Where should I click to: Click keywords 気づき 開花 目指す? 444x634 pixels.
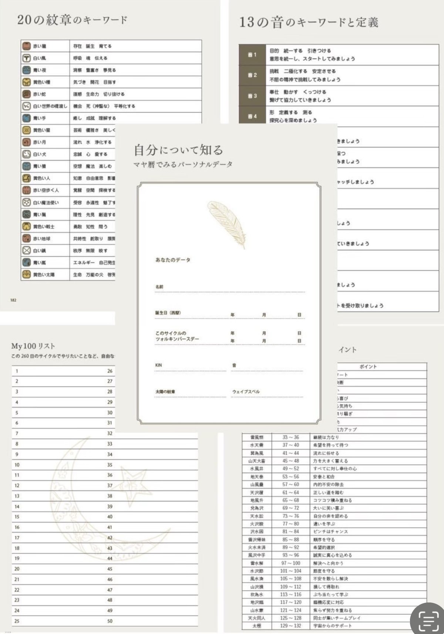point(94,82)
